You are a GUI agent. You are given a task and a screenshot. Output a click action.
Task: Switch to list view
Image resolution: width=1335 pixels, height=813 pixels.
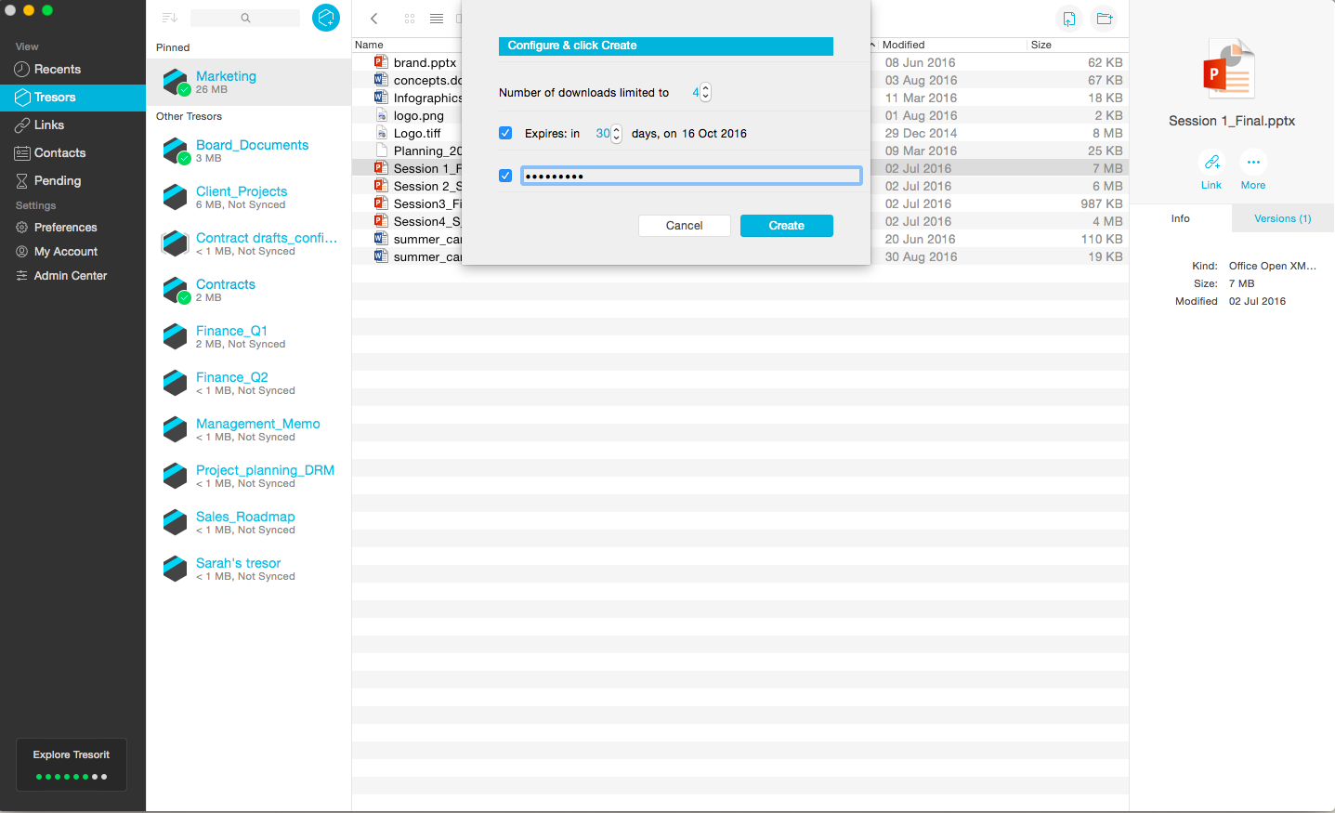coord(437,19)
